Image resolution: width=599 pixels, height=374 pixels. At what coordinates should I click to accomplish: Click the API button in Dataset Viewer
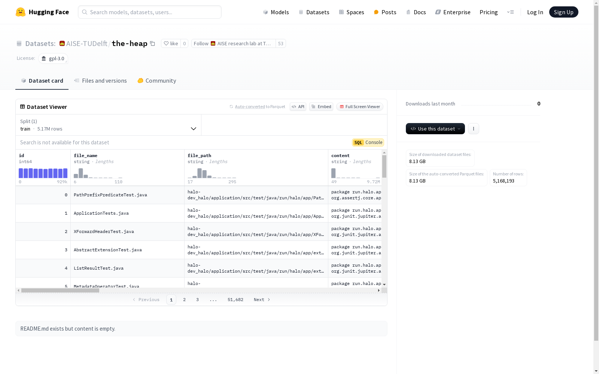click(298, 107)
